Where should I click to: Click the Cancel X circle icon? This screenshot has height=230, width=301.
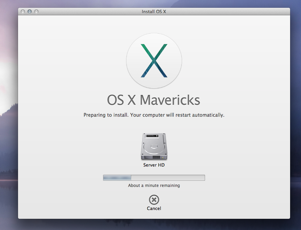coord(154,200)
